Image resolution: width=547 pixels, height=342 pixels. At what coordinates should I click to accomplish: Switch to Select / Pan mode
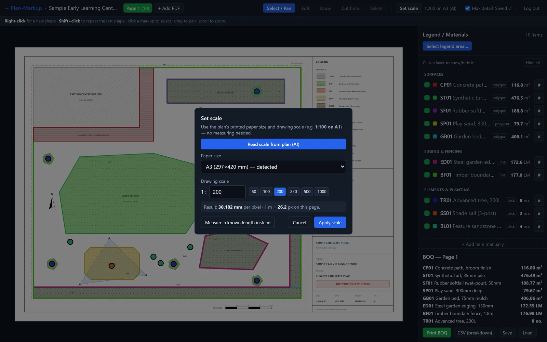(x=279, y=8)
